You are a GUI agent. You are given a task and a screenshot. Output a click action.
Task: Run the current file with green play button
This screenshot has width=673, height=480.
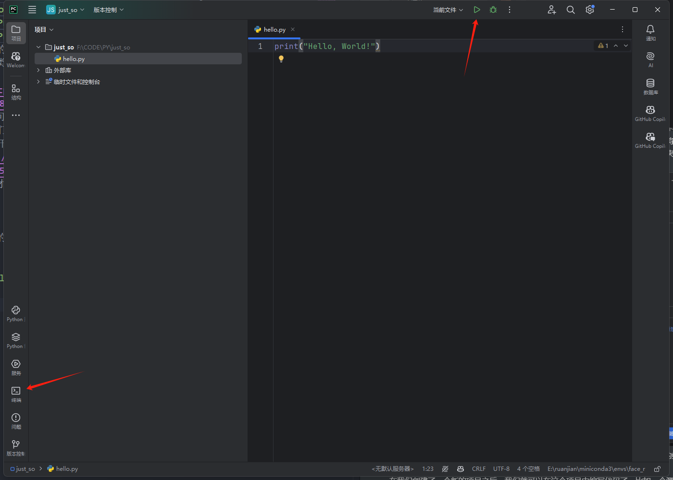476,10
